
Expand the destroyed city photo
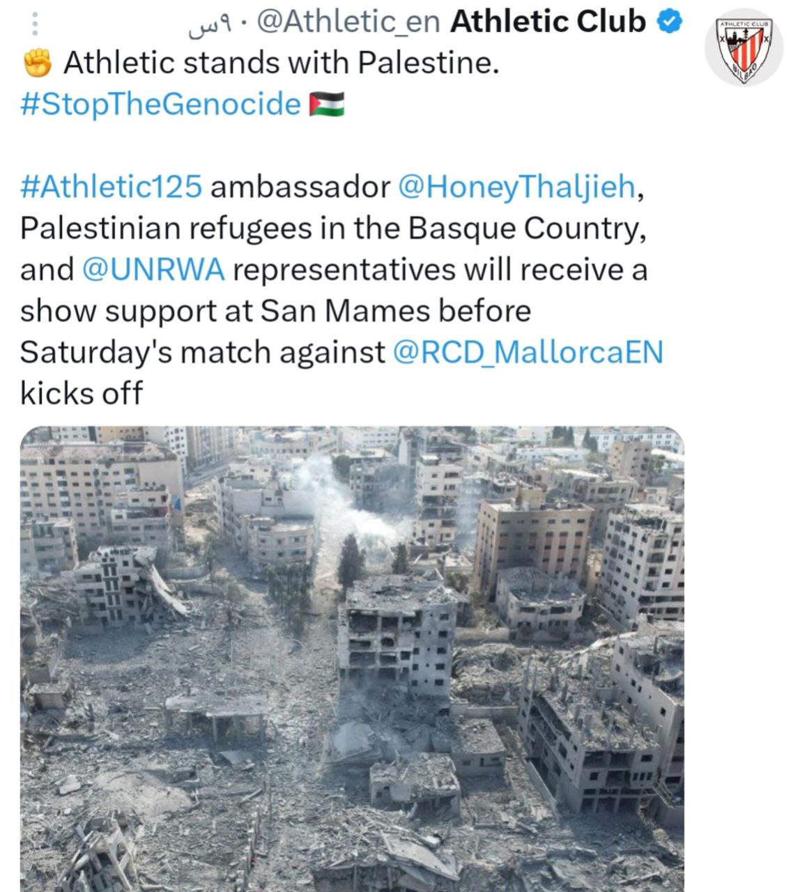[352, 659]
